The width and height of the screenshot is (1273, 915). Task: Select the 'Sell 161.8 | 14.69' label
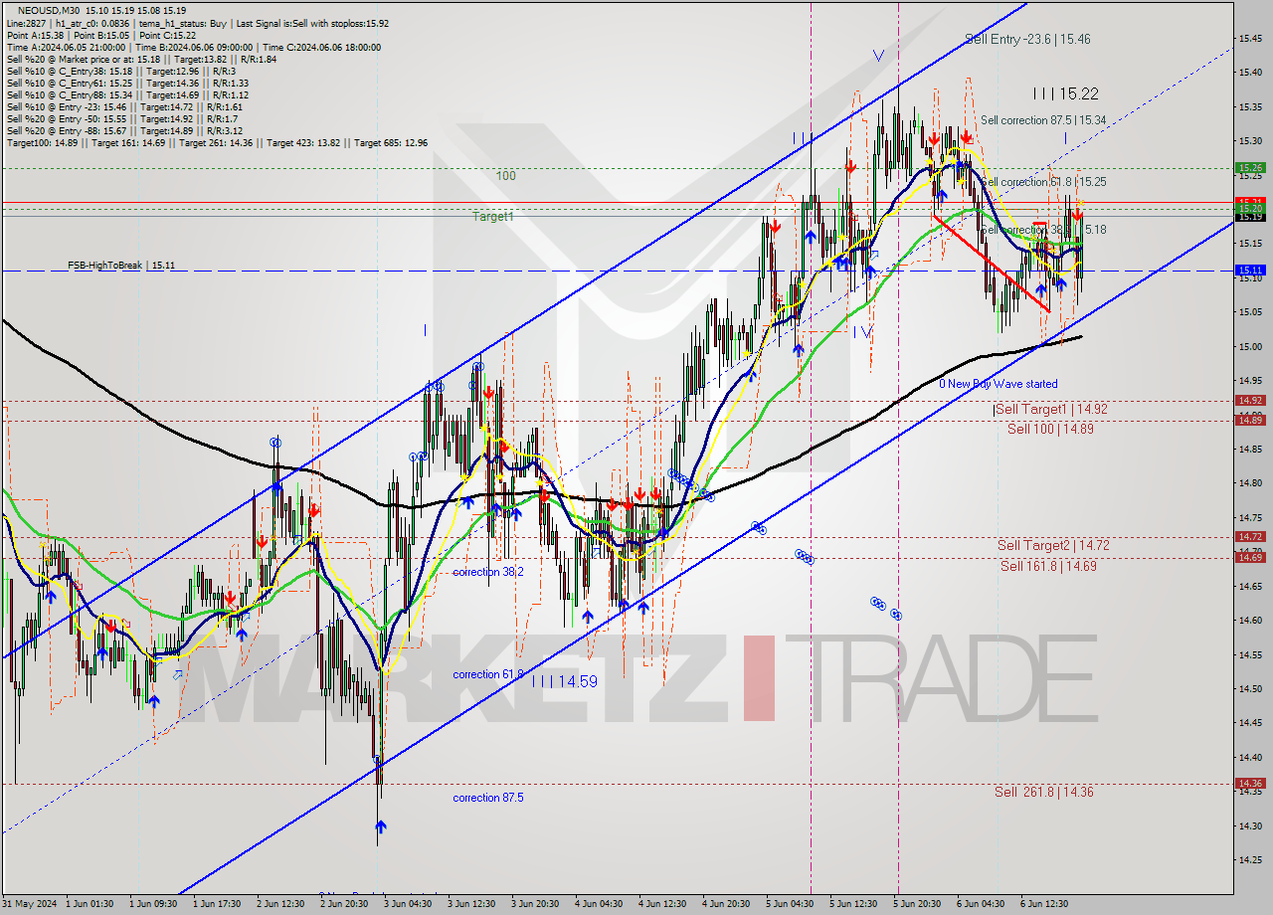point(1048,566)
